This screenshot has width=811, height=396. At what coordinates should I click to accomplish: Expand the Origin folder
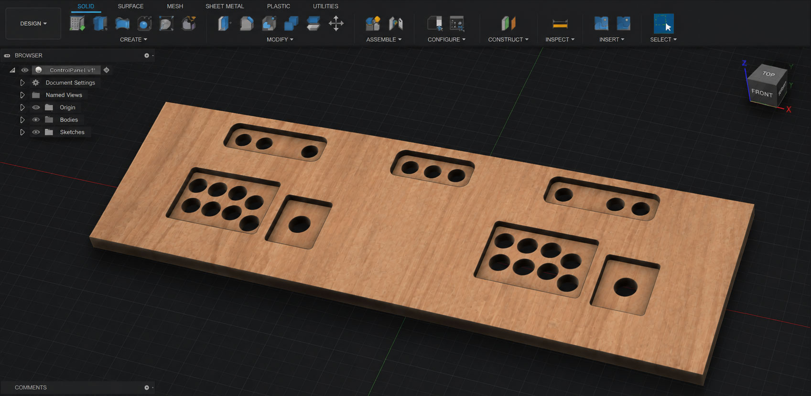point(22,107)
